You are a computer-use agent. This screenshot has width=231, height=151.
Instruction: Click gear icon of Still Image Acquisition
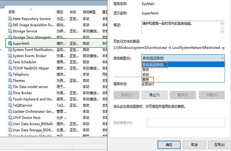(x=10, y=25)
